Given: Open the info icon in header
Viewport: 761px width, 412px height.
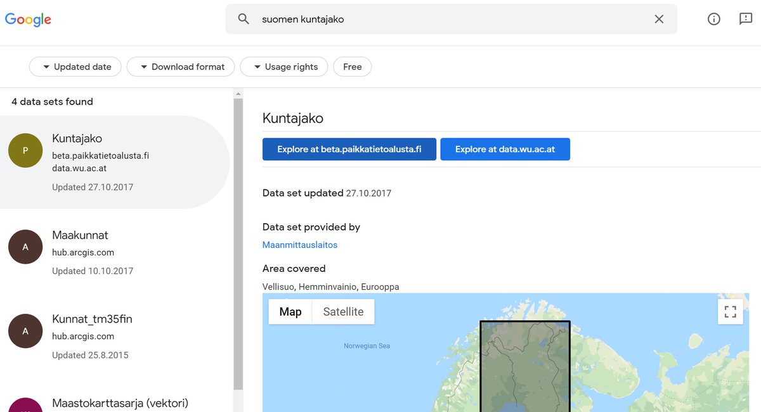Looking at the screenshot, I should click(714, 19).
